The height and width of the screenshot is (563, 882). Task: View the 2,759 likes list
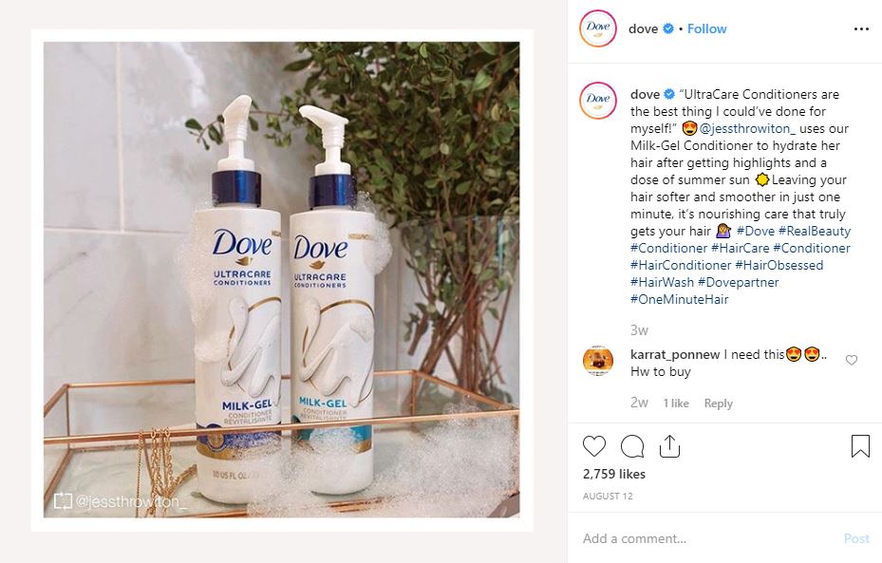click(614, 474)
